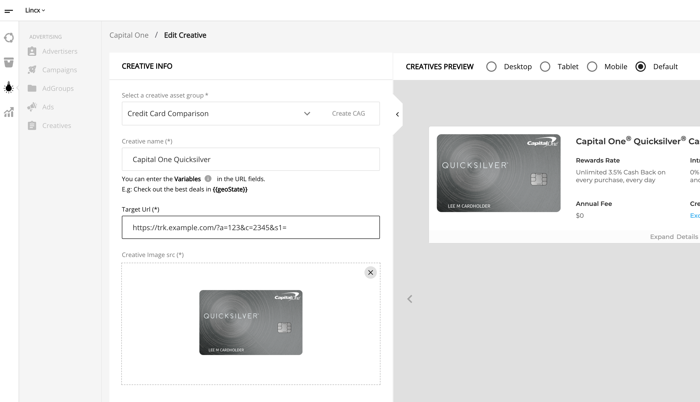This screenshot has height=402, width=700.
Task: Open the creative asset group dropdown
Action: [x=251, y=114]
